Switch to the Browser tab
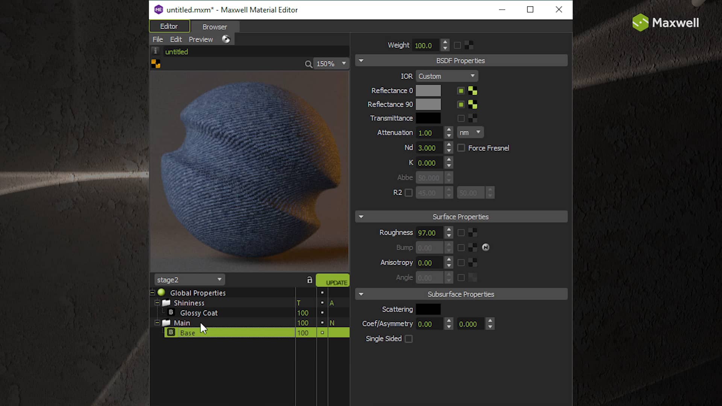 [214, 26]
